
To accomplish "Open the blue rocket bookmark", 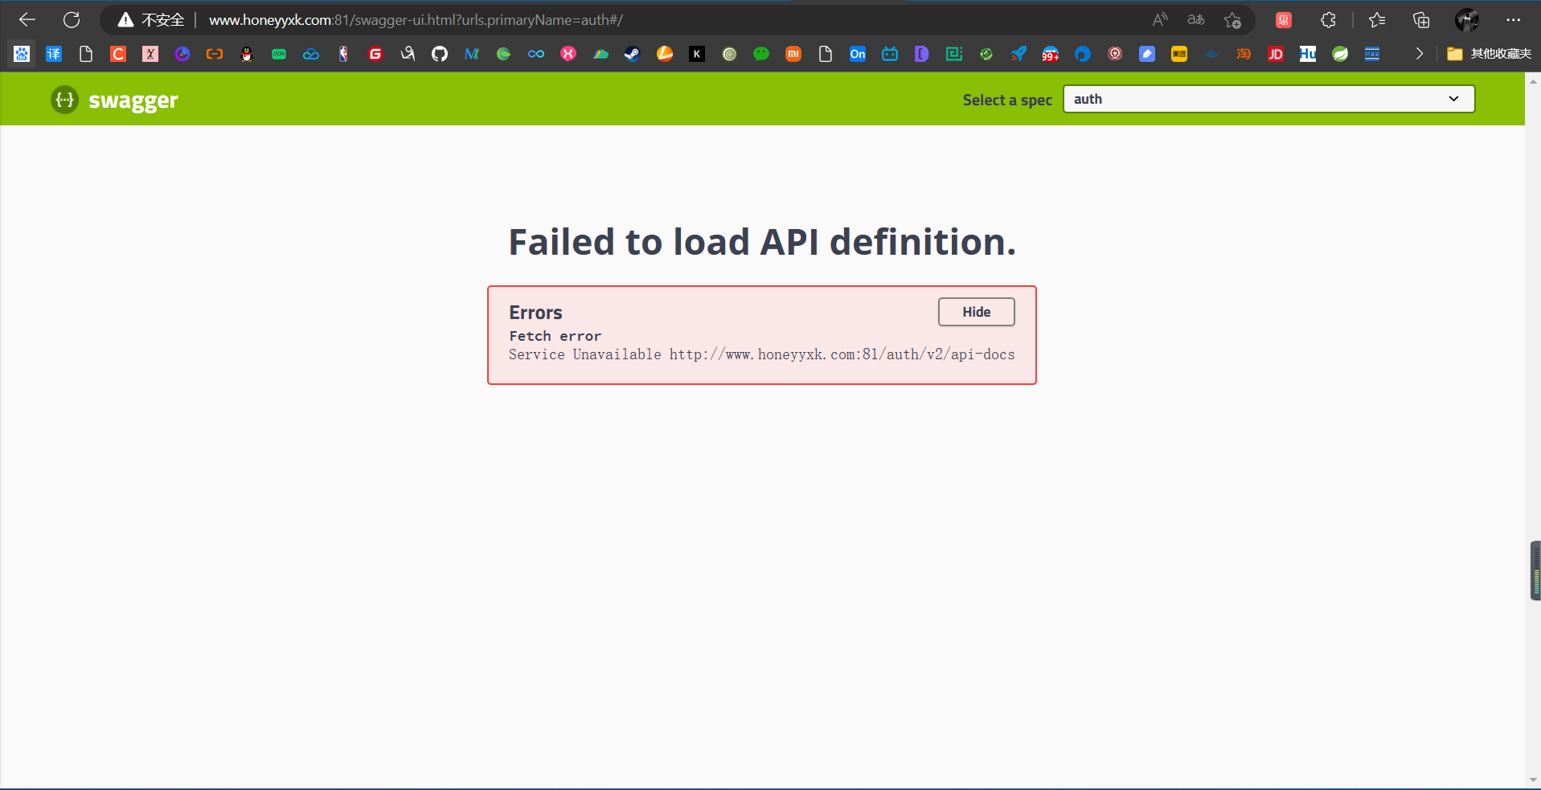I will (x=1018, y=54).
